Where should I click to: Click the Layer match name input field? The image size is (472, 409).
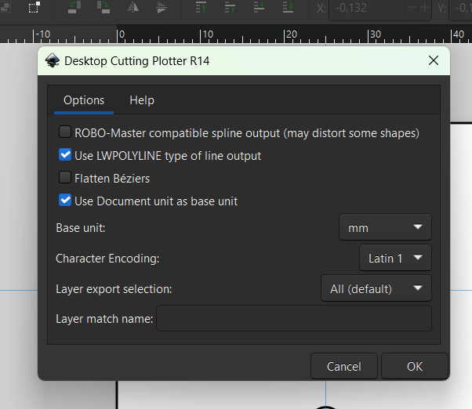click(294, 318)
